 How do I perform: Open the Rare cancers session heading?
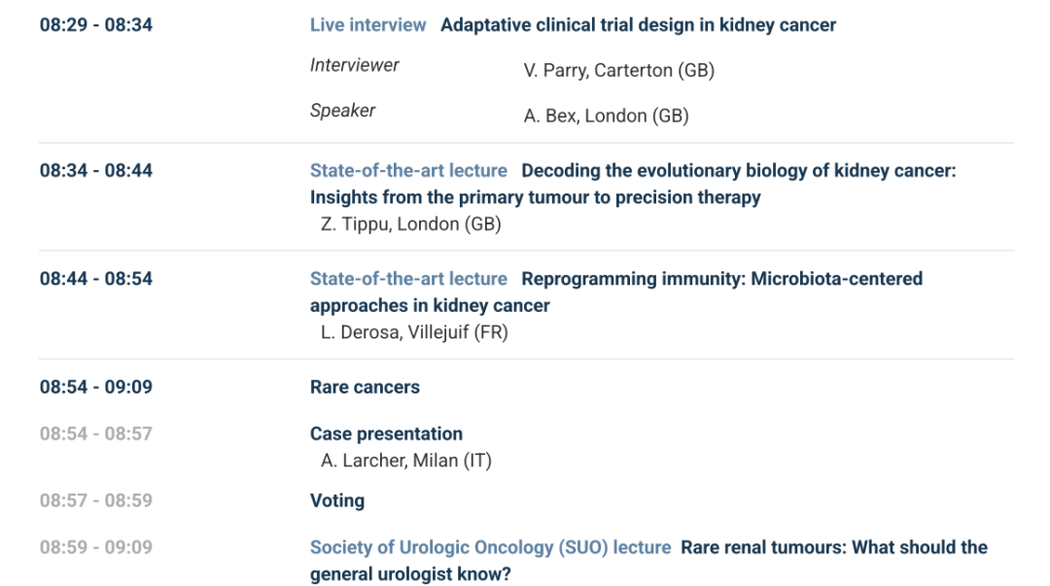[365, 387]
